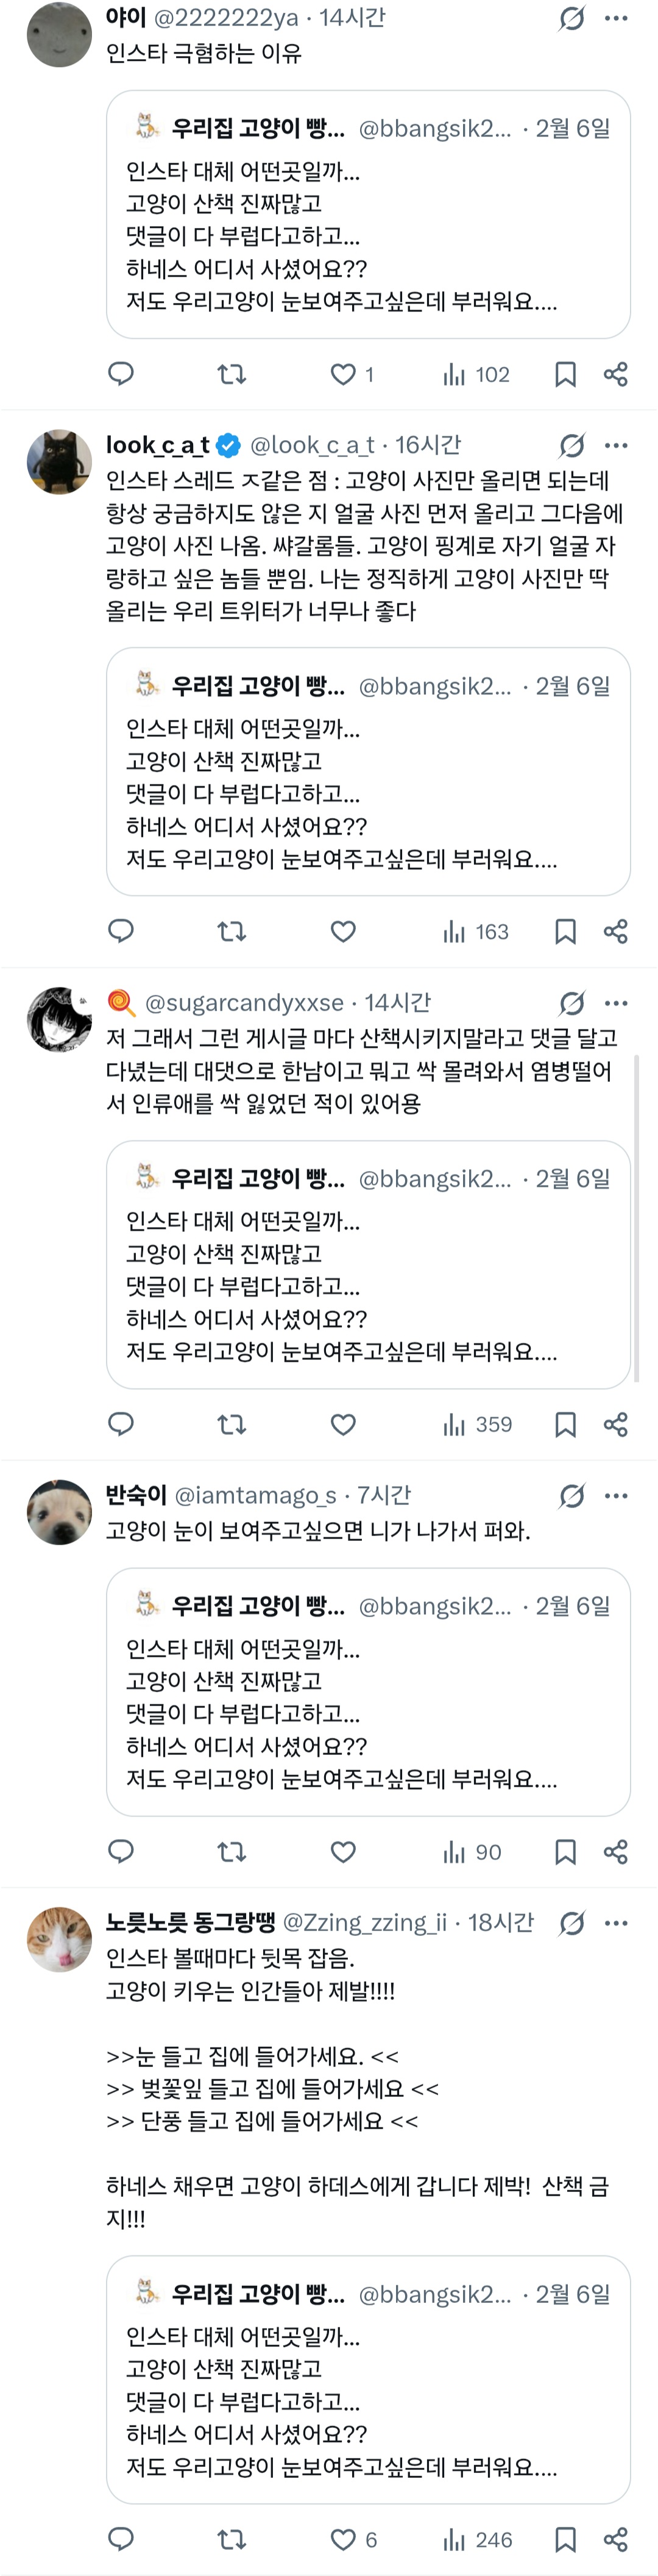This screenshot has width=658, height=2576.
Task: Like 야이's tweet with 1 like
Action: click(344, 374)
